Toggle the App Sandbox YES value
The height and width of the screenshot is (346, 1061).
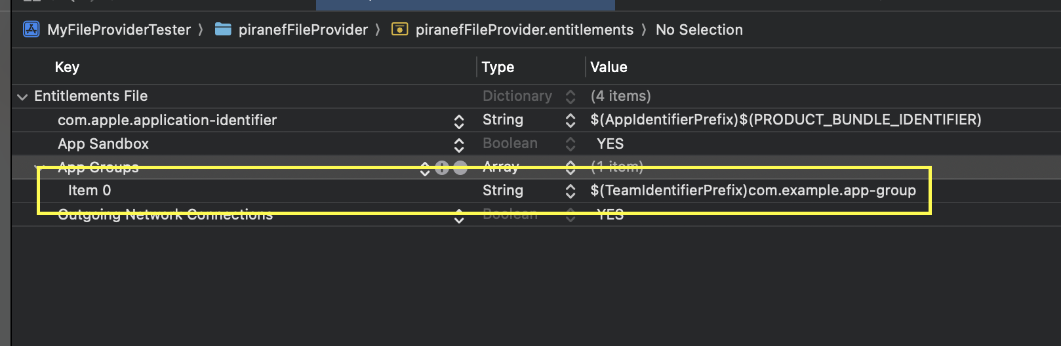610,144
